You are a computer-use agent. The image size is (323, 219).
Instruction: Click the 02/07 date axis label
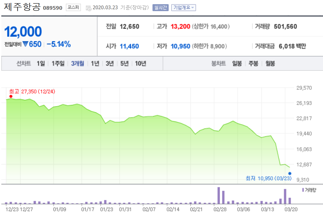coord(149,209)
